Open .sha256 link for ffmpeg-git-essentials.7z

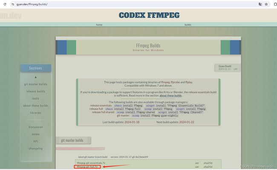(208, 163)
